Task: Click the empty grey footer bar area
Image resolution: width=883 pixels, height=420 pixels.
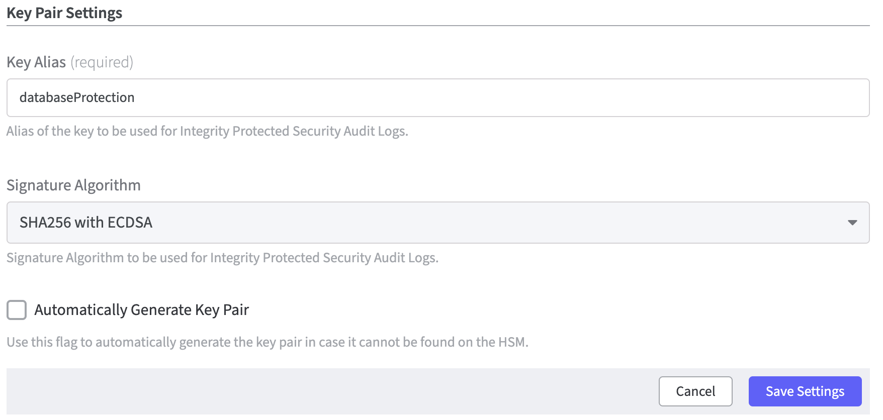Action: click(327, 391)
